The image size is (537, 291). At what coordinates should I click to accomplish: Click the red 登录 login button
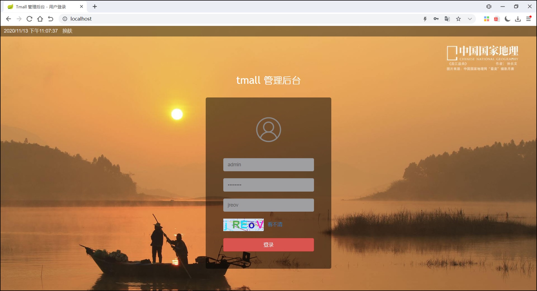[x=268, y=245]
